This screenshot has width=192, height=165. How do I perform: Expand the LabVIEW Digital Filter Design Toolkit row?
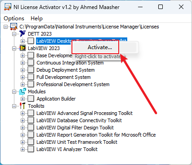tap(22, 128)
